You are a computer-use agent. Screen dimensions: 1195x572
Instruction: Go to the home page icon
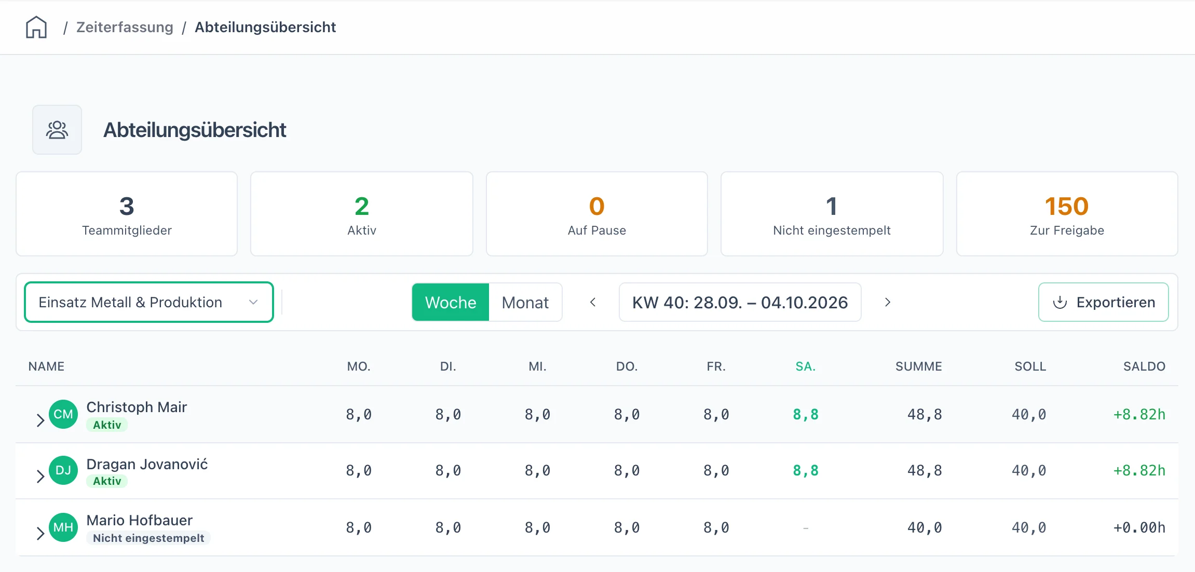click(36, 27)
